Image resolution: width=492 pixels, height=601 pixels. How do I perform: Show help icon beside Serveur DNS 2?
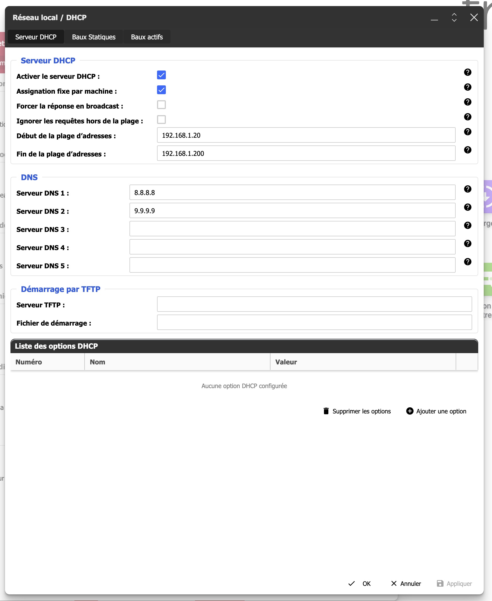click(x=468, y=207)
